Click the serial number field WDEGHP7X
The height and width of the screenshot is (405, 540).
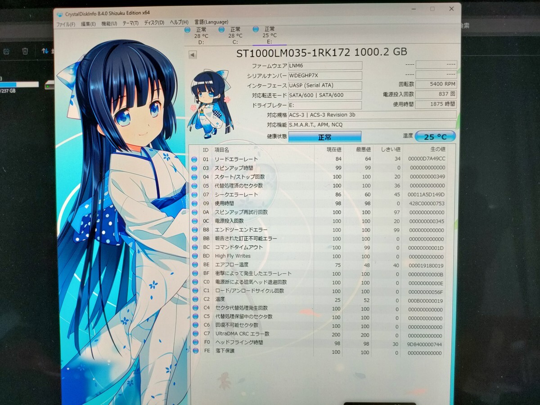coord(325,76)
